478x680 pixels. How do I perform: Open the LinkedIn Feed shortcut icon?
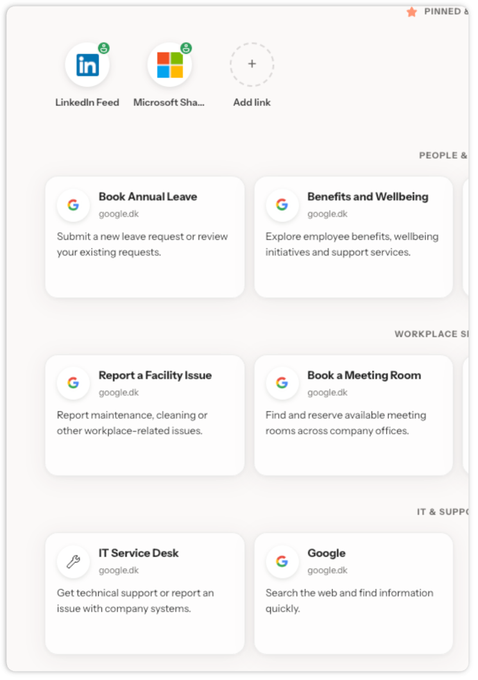[x=87, y=65]
